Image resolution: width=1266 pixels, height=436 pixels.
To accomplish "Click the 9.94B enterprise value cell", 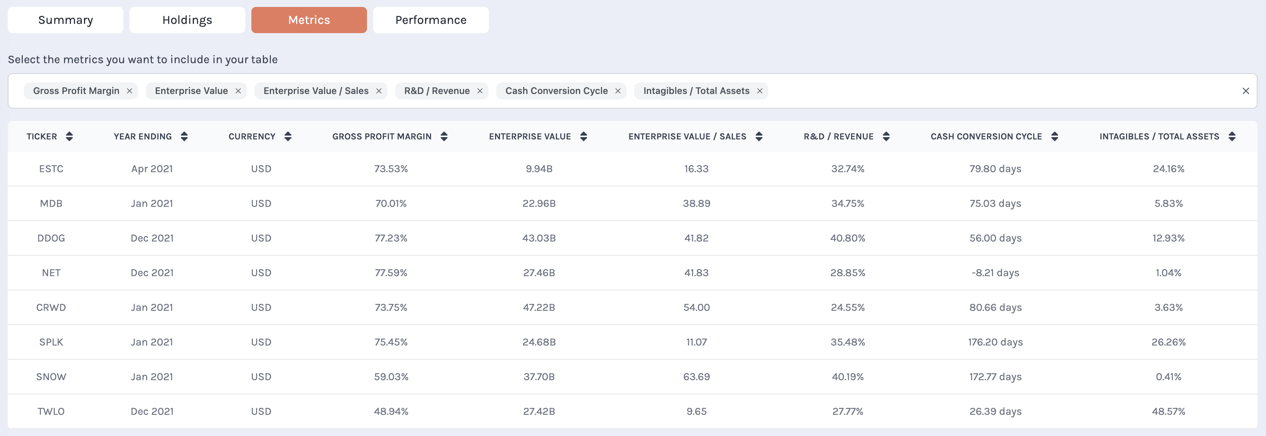I will click(539, 169).
